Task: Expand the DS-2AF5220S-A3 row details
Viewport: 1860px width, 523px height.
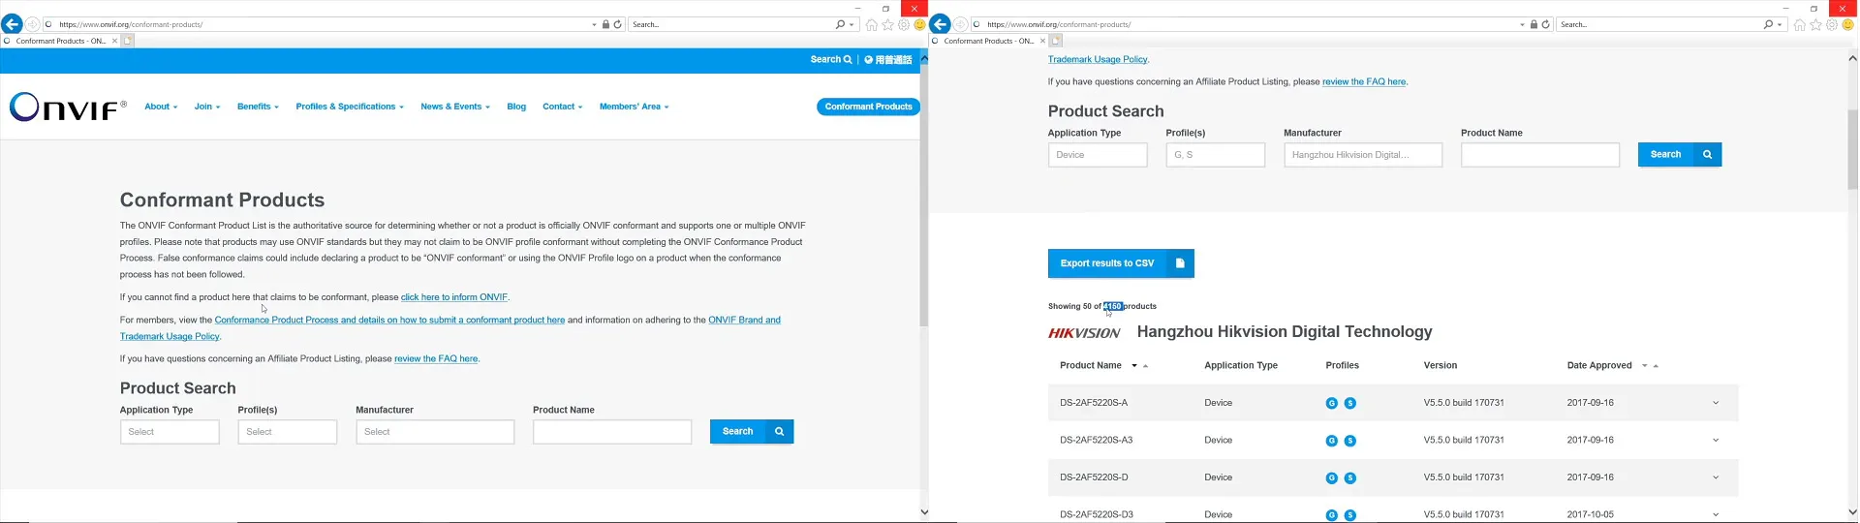Action: (1716, 441)
